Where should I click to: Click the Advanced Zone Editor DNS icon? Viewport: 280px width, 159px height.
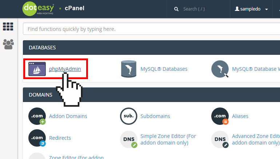click(x=220, y=139)
